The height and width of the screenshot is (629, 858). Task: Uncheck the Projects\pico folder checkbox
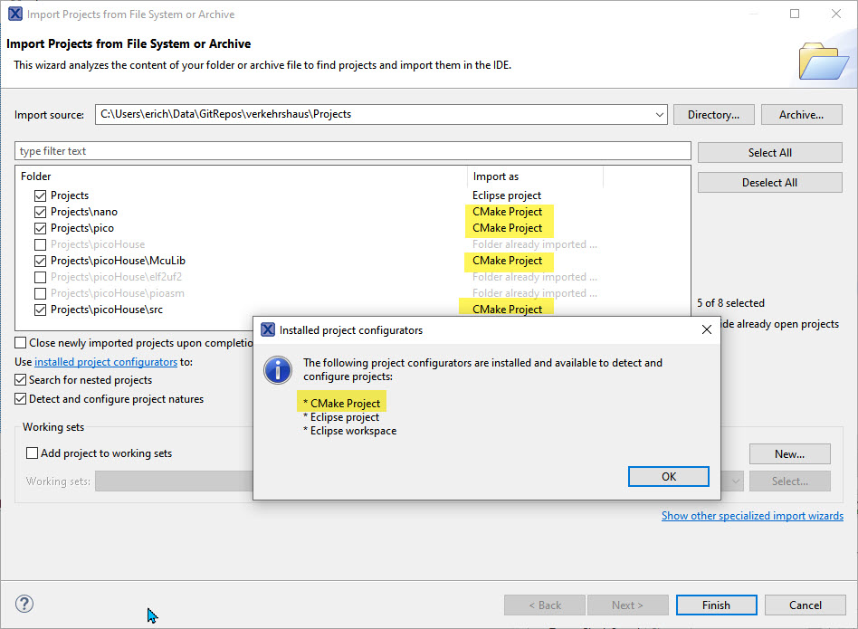coord(40,228)
